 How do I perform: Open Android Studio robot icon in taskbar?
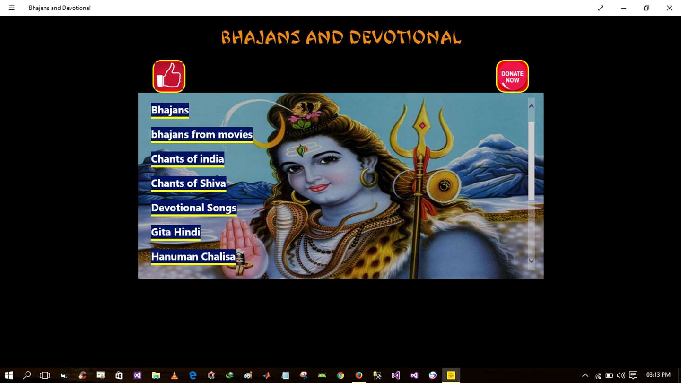pyautogui.click(x=322, y=375)
